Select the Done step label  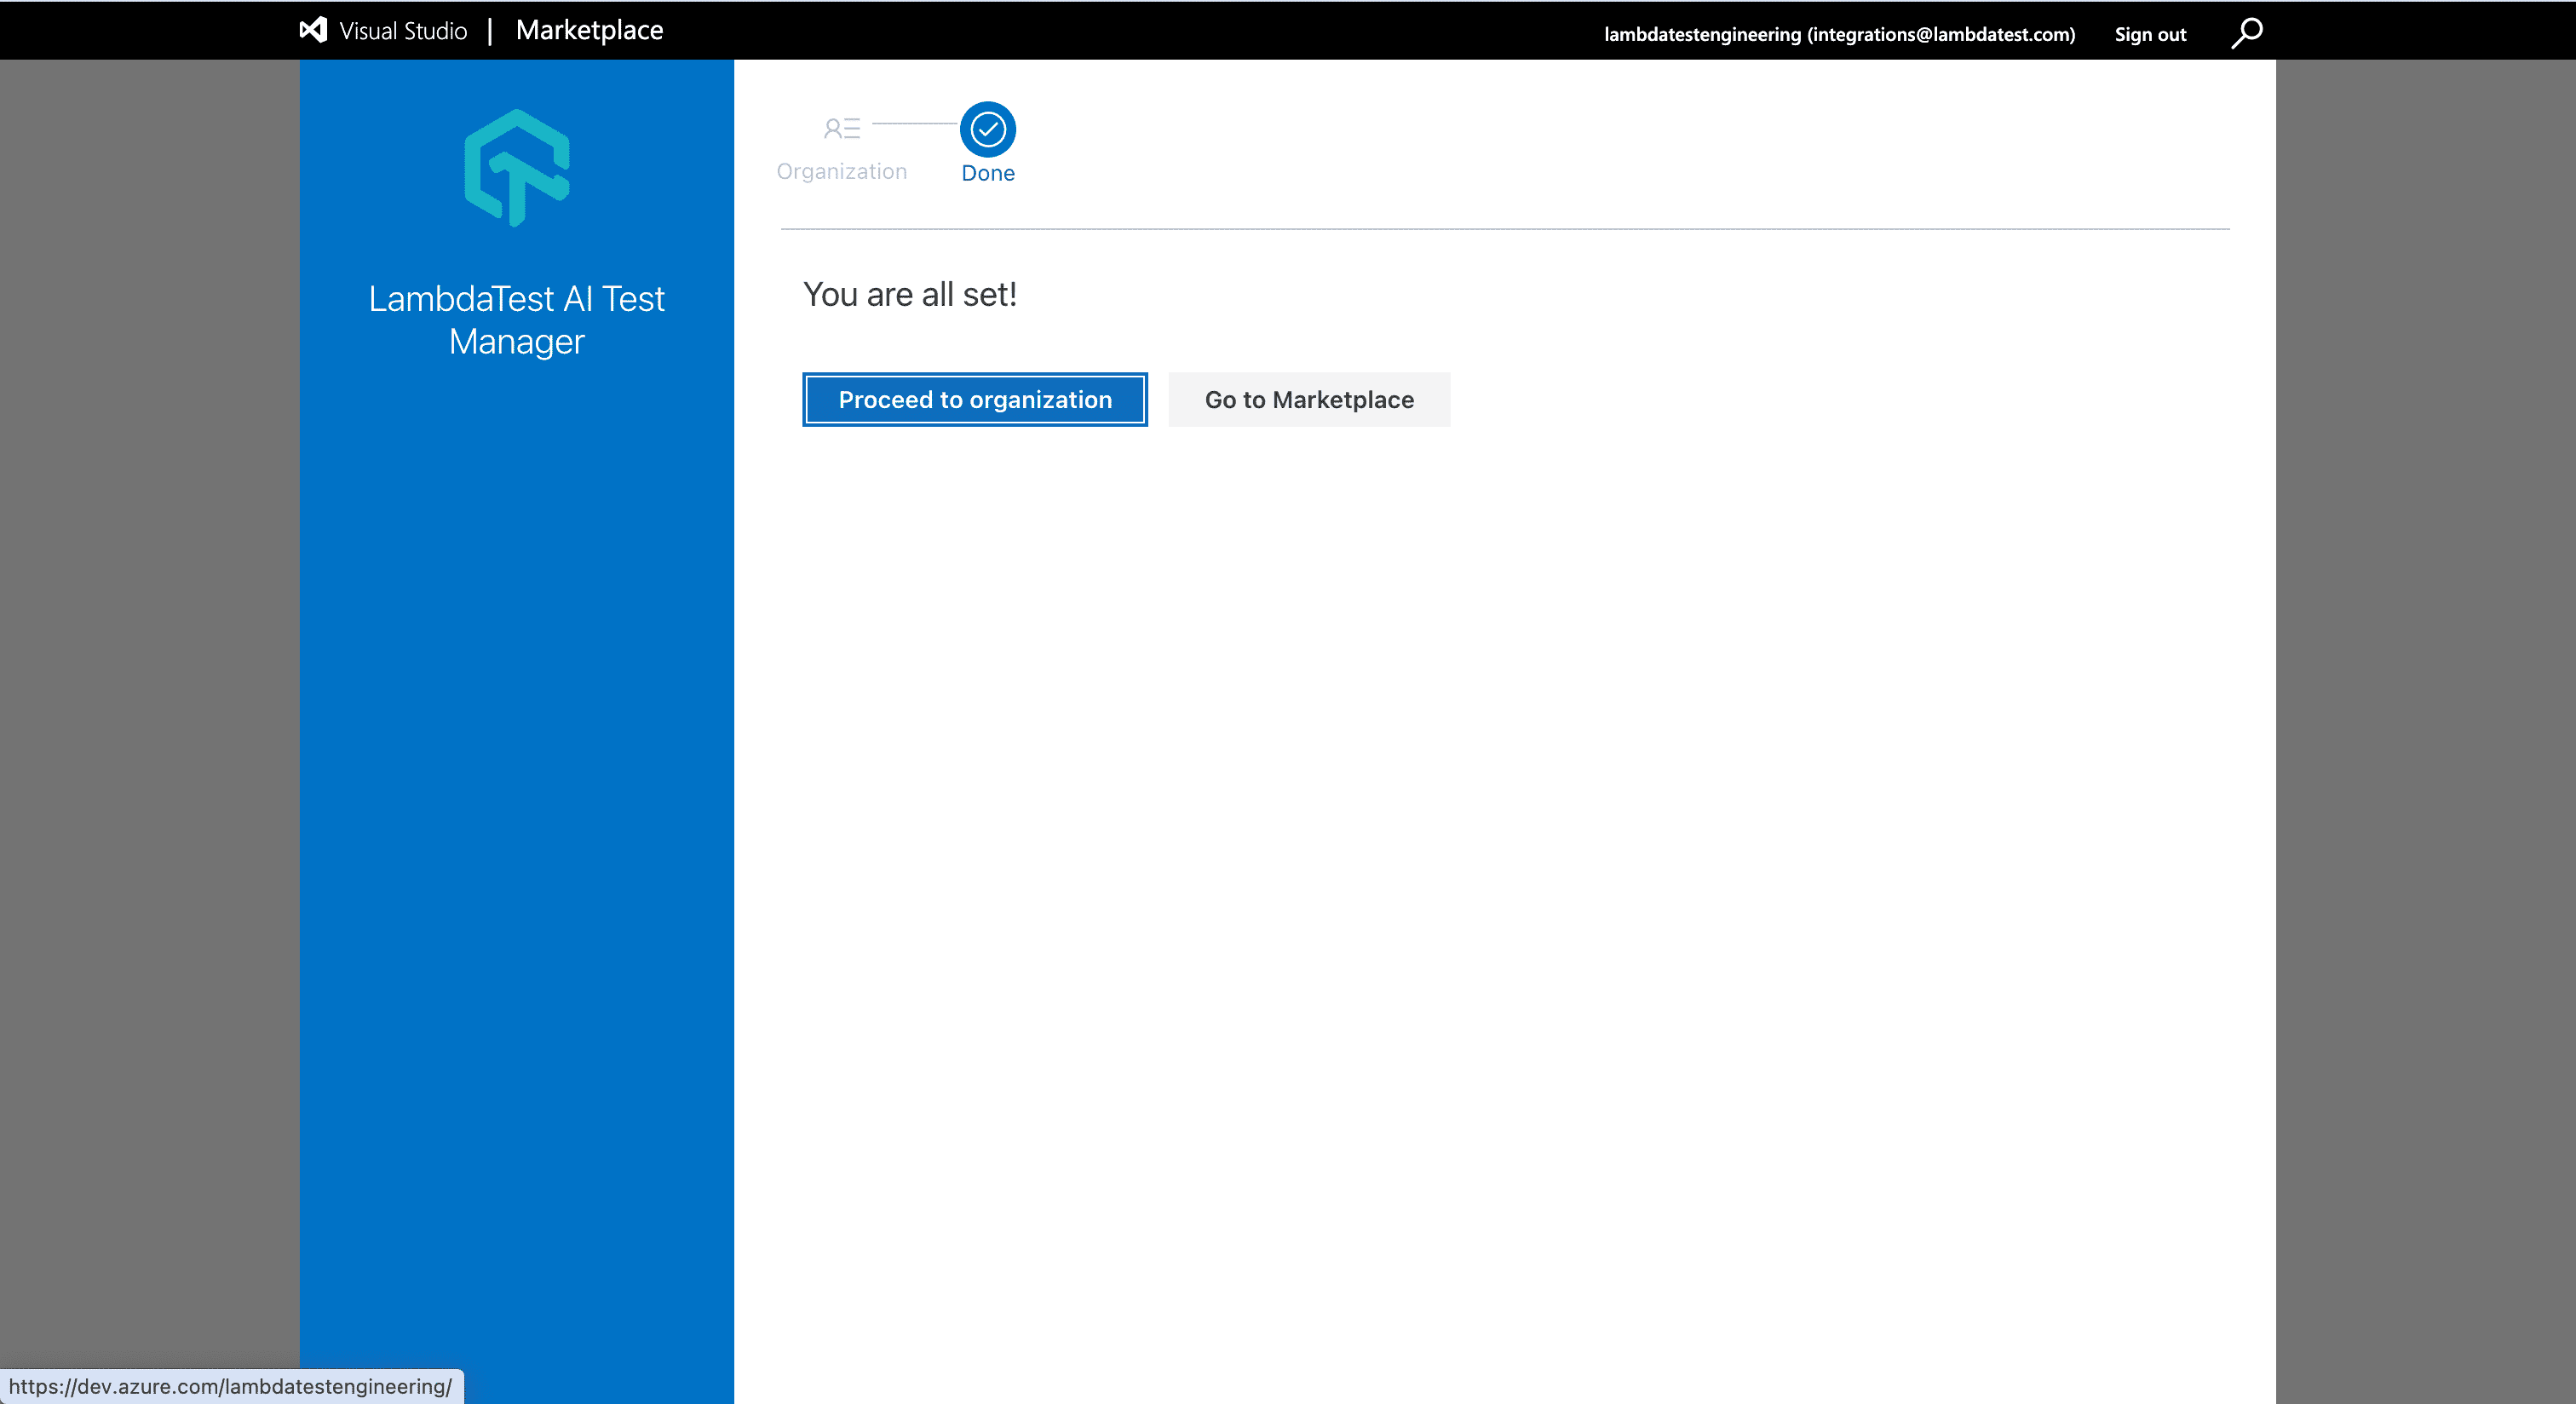(988, 173)
